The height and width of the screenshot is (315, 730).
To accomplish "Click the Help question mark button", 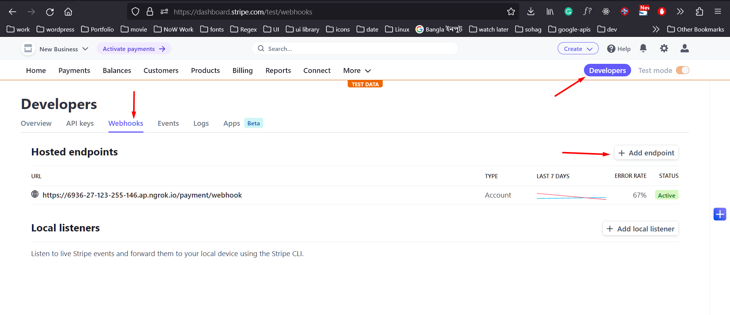I will click(619, 49).
